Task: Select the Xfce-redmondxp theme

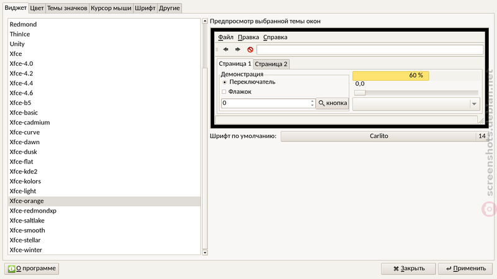Action: click(x=104, y=211)
